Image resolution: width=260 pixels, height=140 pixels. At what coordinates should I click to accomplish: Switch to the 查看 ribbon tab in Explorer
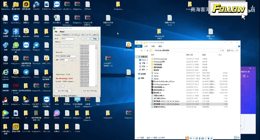click(x=160, y=46)
